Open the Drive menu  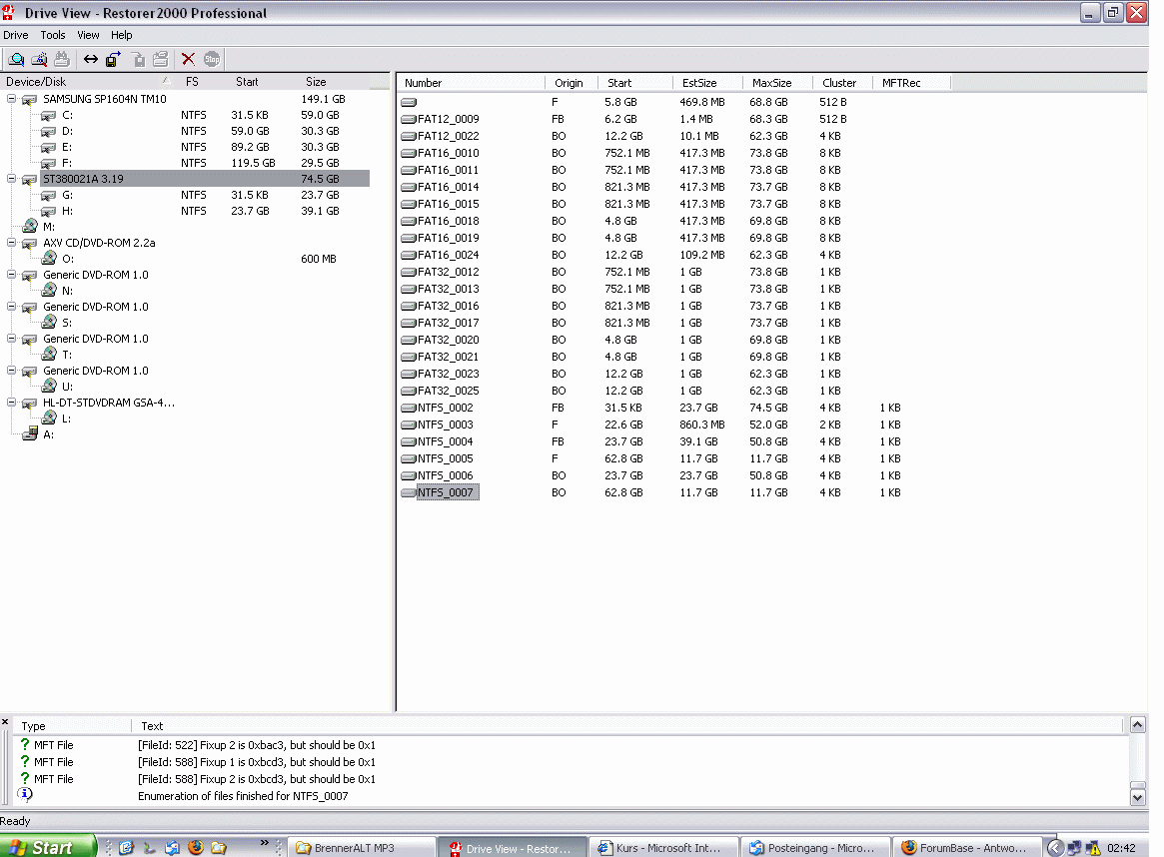(x=16, y=35)
